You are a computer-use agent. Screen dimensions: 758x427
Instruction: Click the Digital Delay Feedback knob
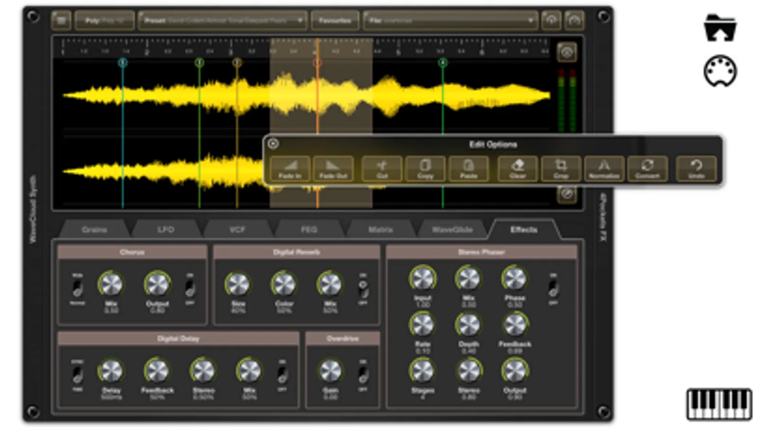tap(157, 371)
